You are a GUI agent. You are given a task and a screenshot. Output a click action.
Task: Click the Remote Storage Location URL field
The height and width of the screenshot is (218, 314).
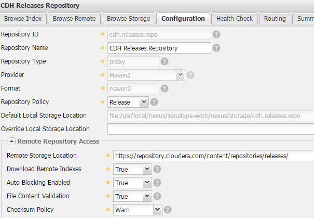(x=213, y=156)
